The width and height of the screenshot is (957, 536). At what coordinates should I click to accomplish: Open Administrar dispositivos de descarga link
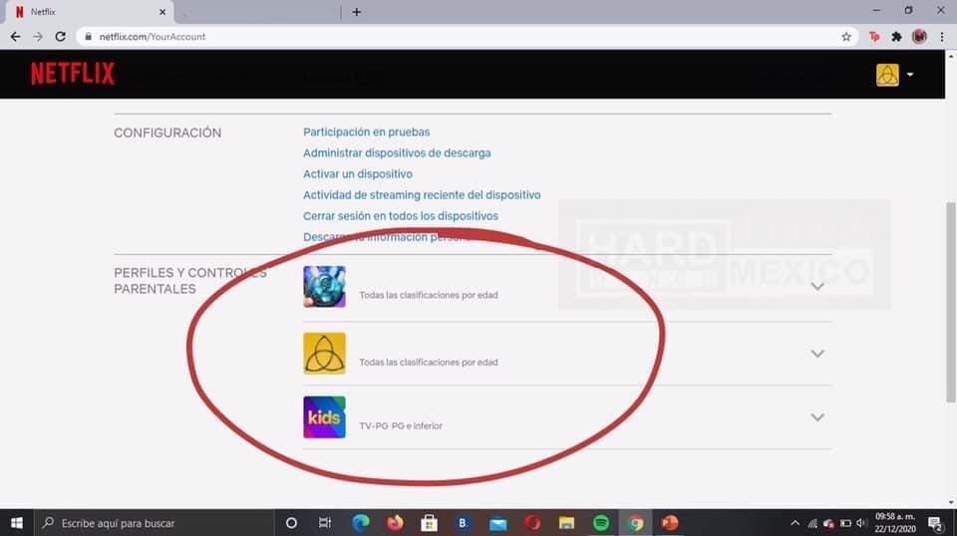397,153
